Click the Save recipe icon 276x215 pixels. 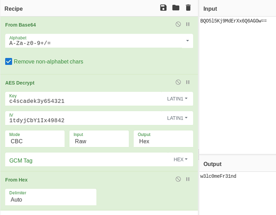click(x=163, y=7)
